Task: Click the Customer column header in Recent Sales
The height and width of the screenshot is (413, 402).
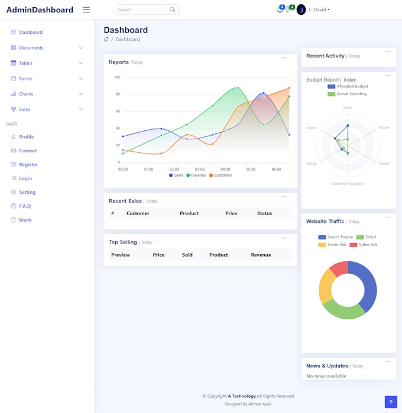Action: click(x=138, y=213)
